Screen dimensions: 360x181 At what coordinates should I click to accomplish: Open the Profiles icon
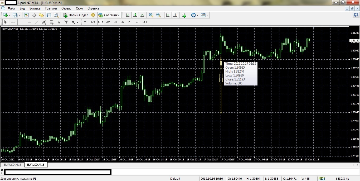coord(15,15)
